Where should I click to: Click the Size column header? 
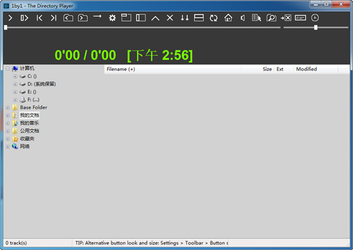267,69
